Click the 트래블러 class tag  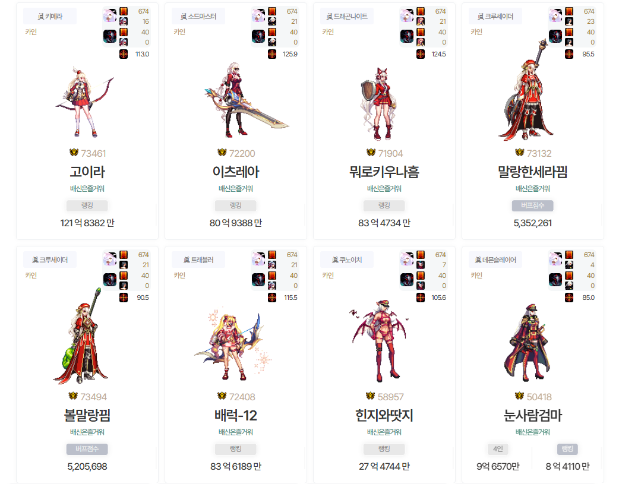pos(198,260)
